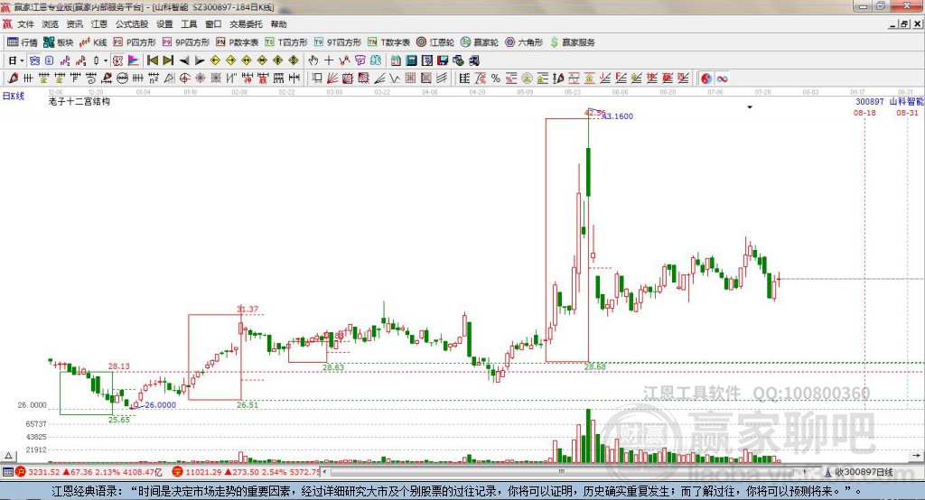Click the 行情 quotes button
Image resolution: width=925 pixels, height=500 pixels.
pos(23,42)
